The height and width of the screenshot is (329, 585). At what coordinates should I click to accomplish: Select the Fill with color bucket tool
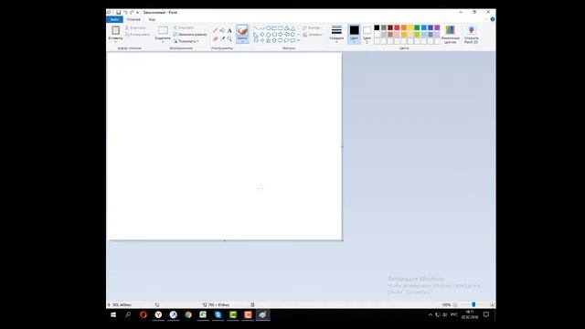tap(222, 30)
